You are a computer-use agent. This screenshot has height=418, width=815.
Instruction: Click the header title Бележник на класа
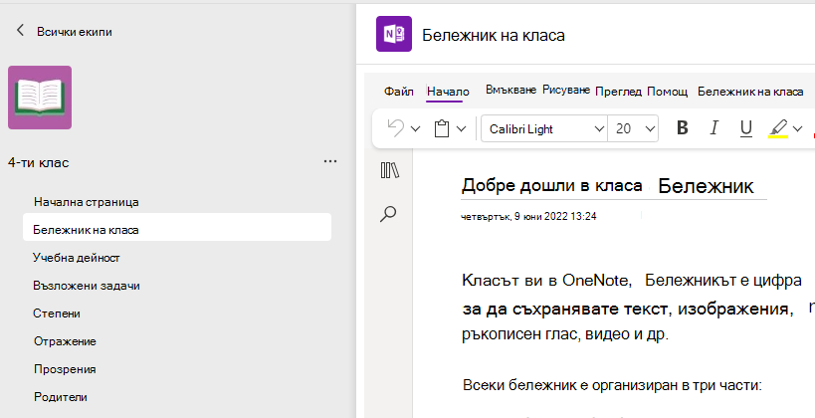pyautogui.click(x=494, y=35)
